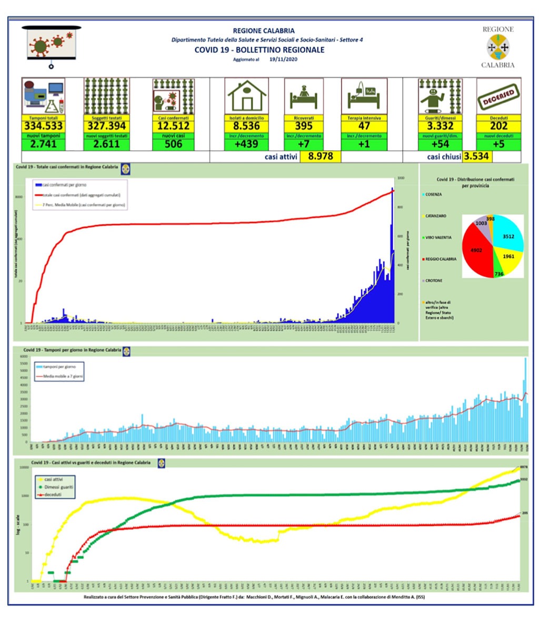The width and height of the screenshot is (539, 619).
Task: Click the emblem beside Totale casi confermati title
Action: (x=125, y=169)
